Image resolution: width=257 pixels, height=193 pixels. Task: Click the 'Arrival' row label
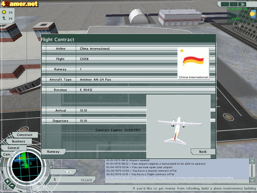(x=61, y=111)
